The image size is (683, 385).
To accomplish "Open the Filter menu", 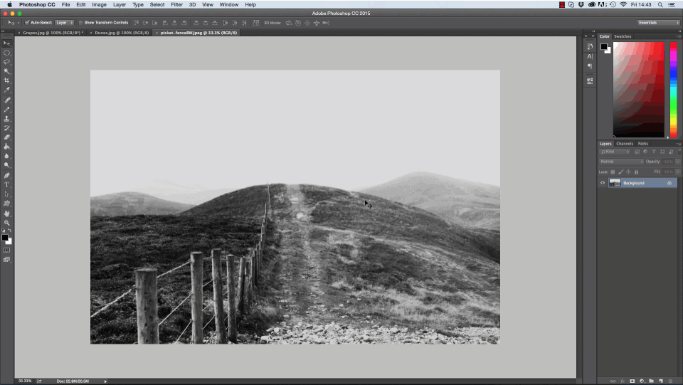I will (x=176, y=4).
